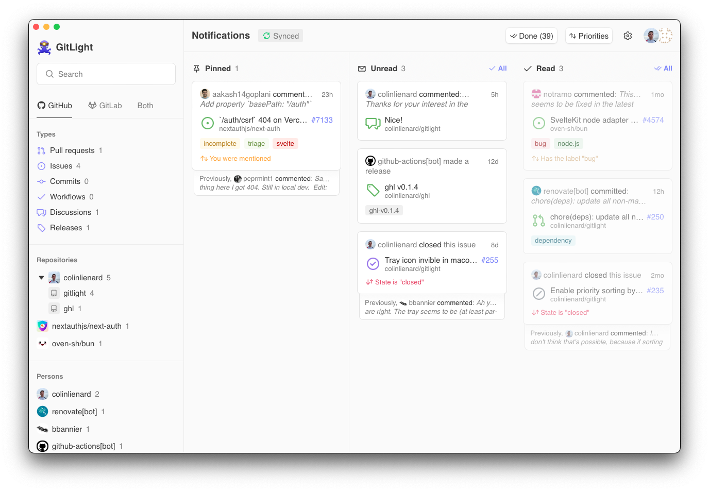Switch to the Both tab

coord(145,106)
